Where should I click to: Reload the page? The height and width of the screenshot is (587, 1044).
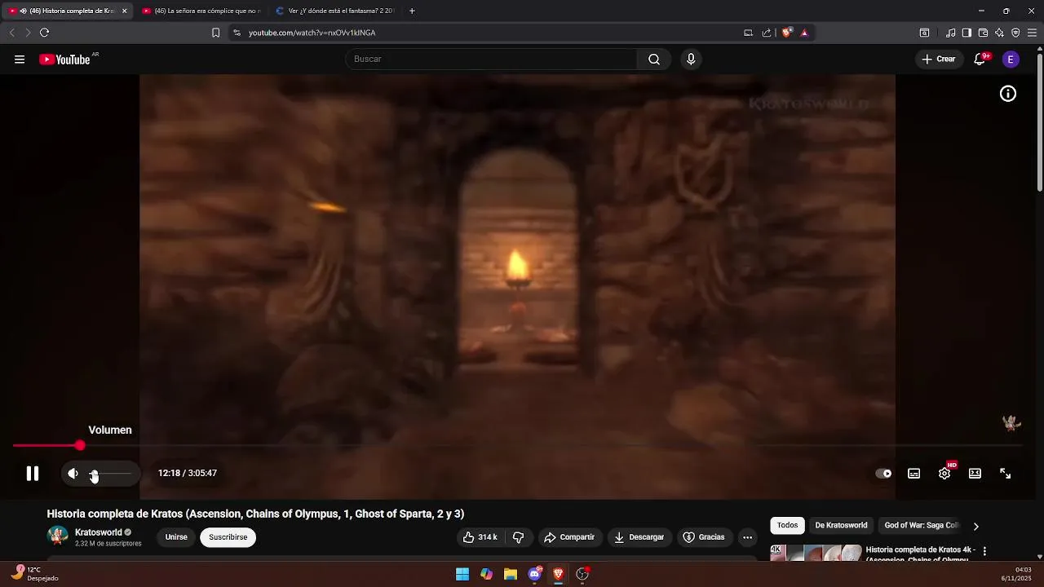(44, 33)
